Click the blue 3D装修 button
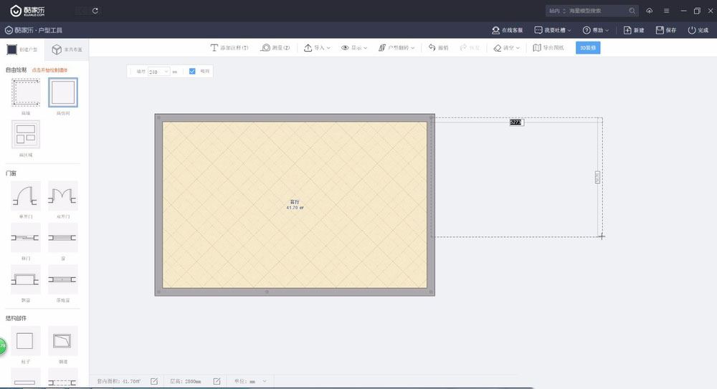 [588, 48]
